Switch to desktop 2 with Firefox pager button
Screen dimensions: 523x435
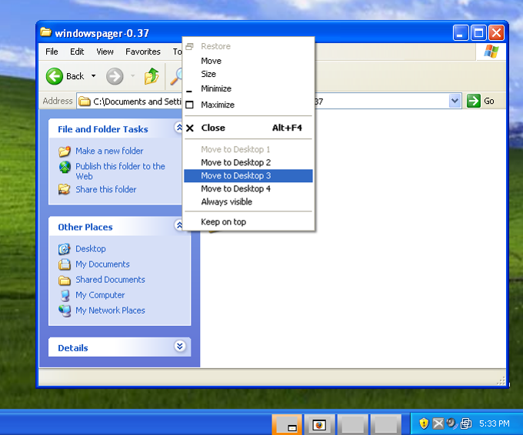319,425
